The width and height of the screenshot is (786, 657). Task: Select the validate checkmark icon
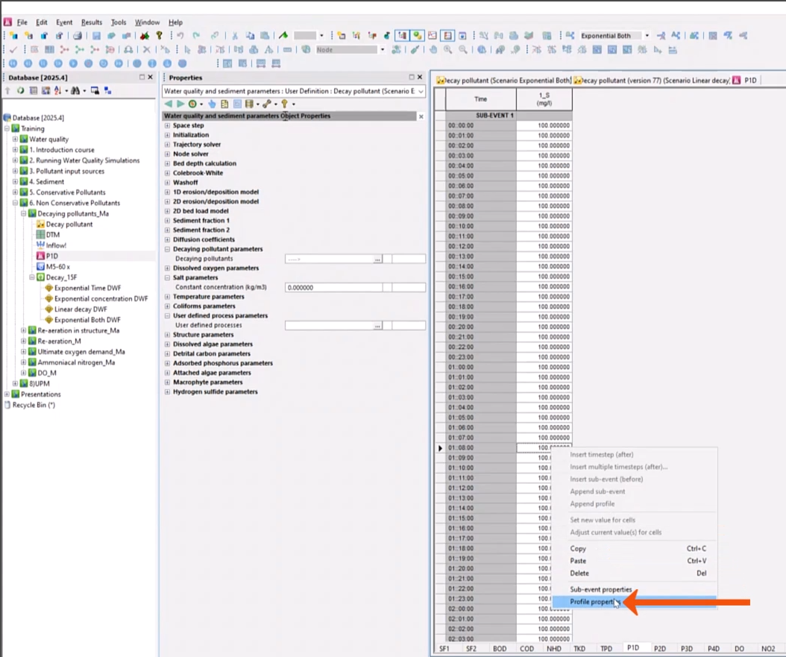pyautogui.click(x=12, y=50)
